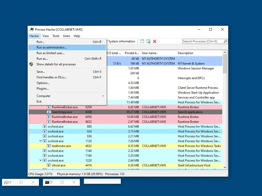Image resolution: width=262 pixels, height=196 pixels.
Task: Open the View menu
Action: click(46, 36)
